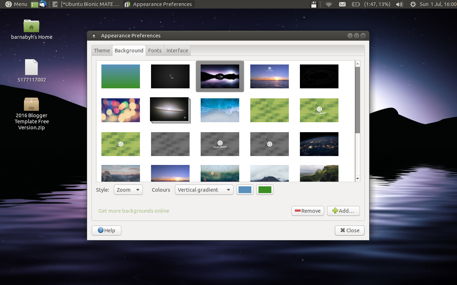
Task: Choose the green wallpaper with ubuntuMATE text
Action: [319, 110]
